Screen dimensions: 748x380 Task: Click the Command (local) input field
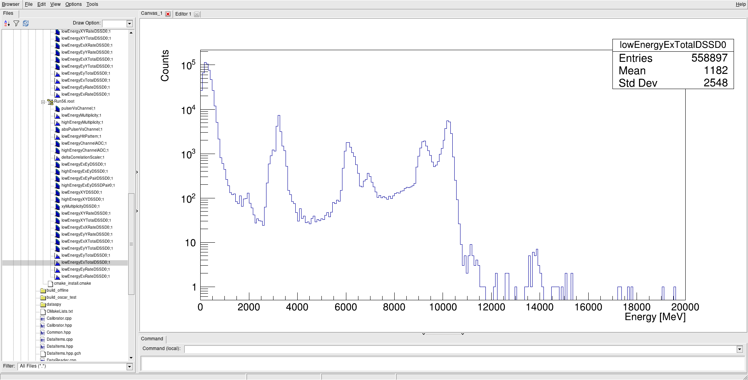(460, 349)
